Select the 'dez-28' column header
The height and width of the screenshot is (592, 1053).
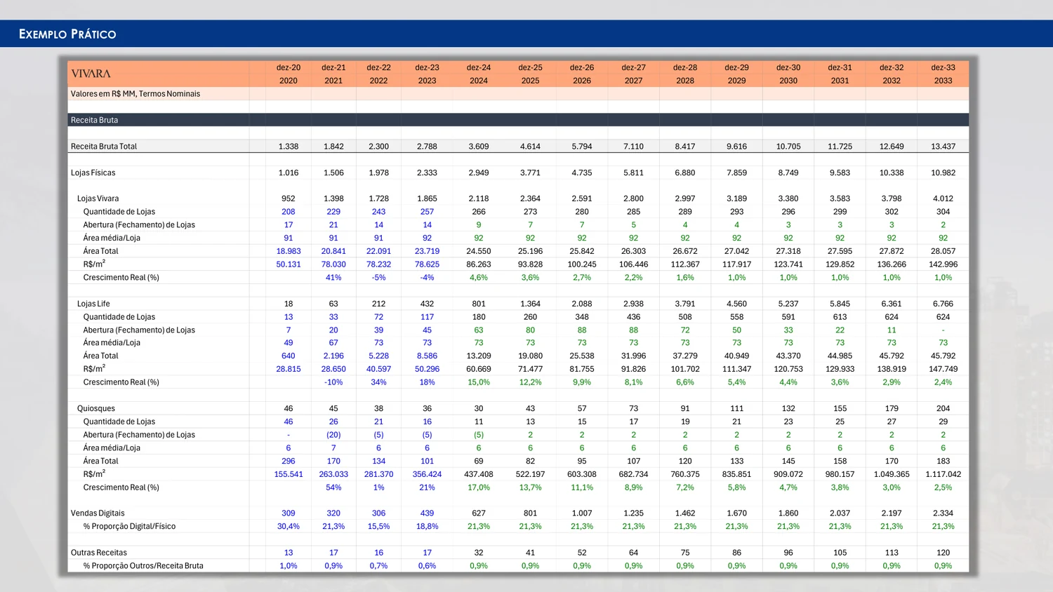click(x=685, y=68)
